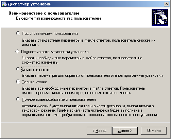Click the Только чтение description paragraph

[83, 91]
